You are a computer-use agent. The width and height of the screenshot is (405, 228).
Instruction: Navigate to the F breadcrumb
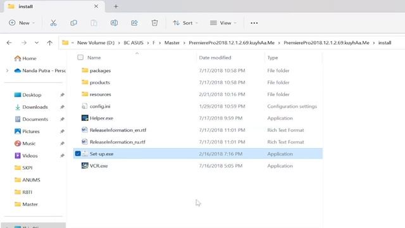pyautogui.click(x=154, y=43)
